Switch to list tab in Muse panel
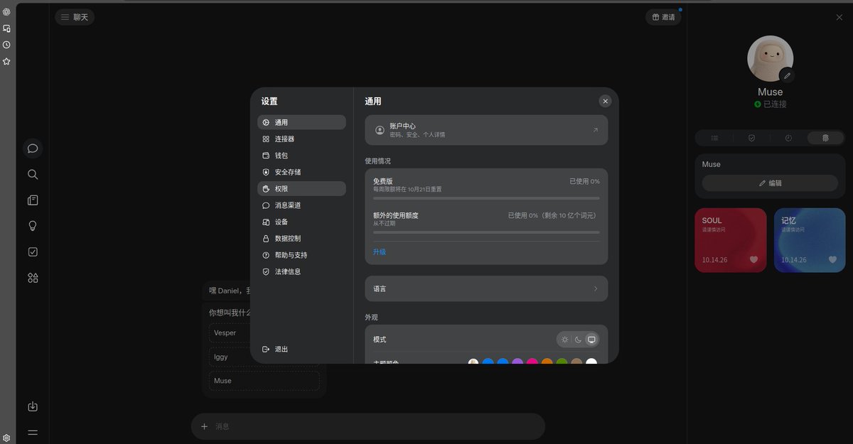The image size is (853, 444). point(714,138)
